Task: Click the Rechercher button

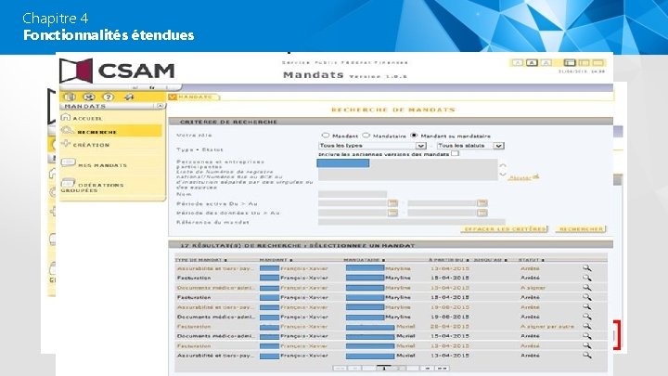Action: coord(581,229)
